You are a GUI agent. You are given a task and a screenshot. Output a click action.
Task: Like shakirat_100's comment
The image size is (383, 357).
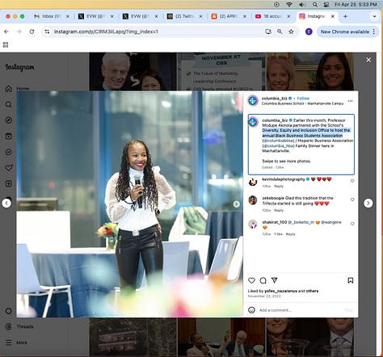pyautogui.click(x=352, y=224)
